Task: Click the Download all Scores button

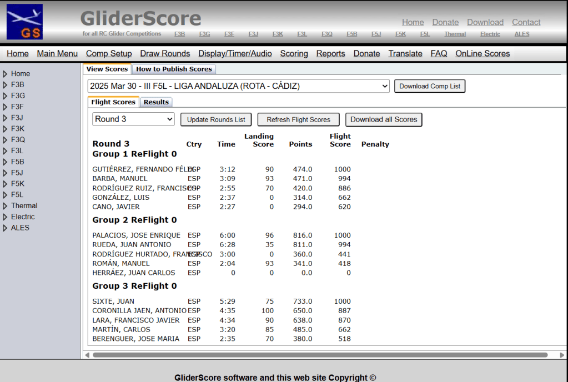Action: (383, 119)
